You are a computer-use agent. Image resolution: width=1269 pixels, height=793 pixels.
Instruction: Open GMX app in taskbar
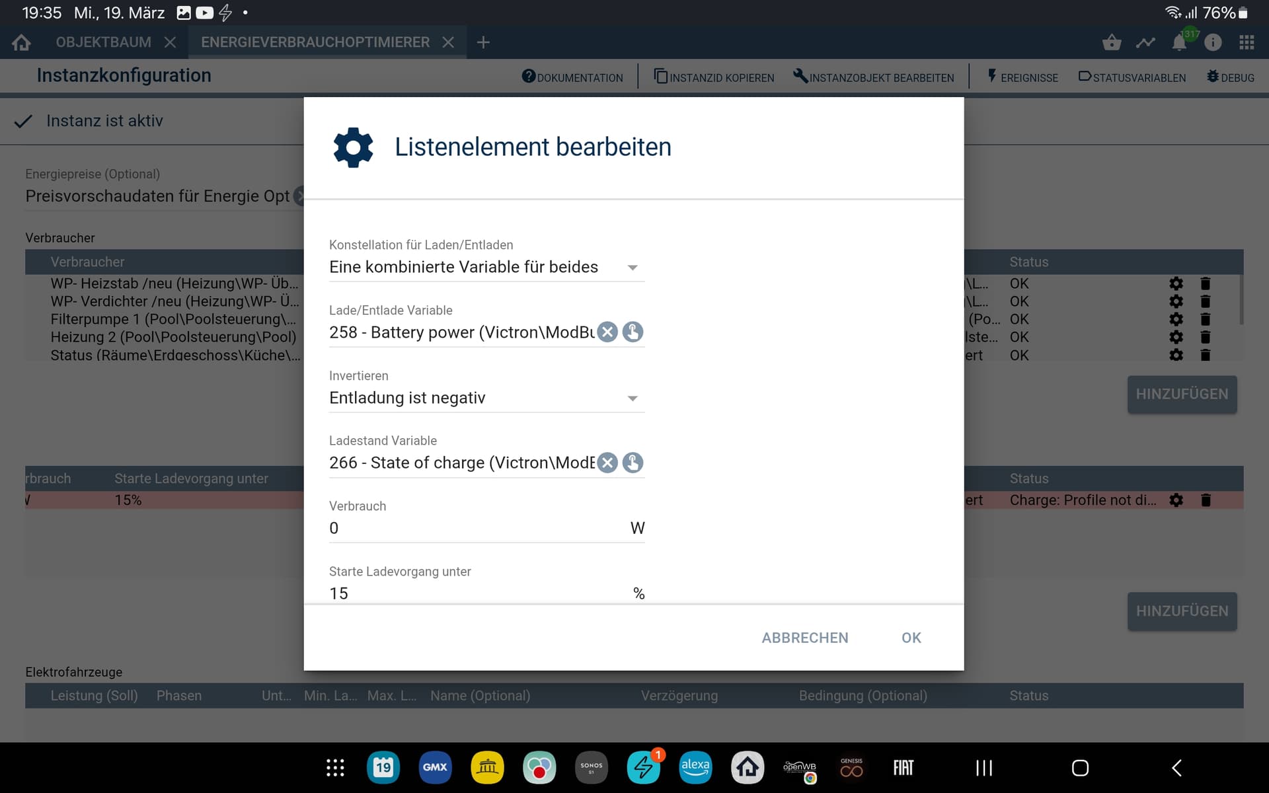click(435, 767)
